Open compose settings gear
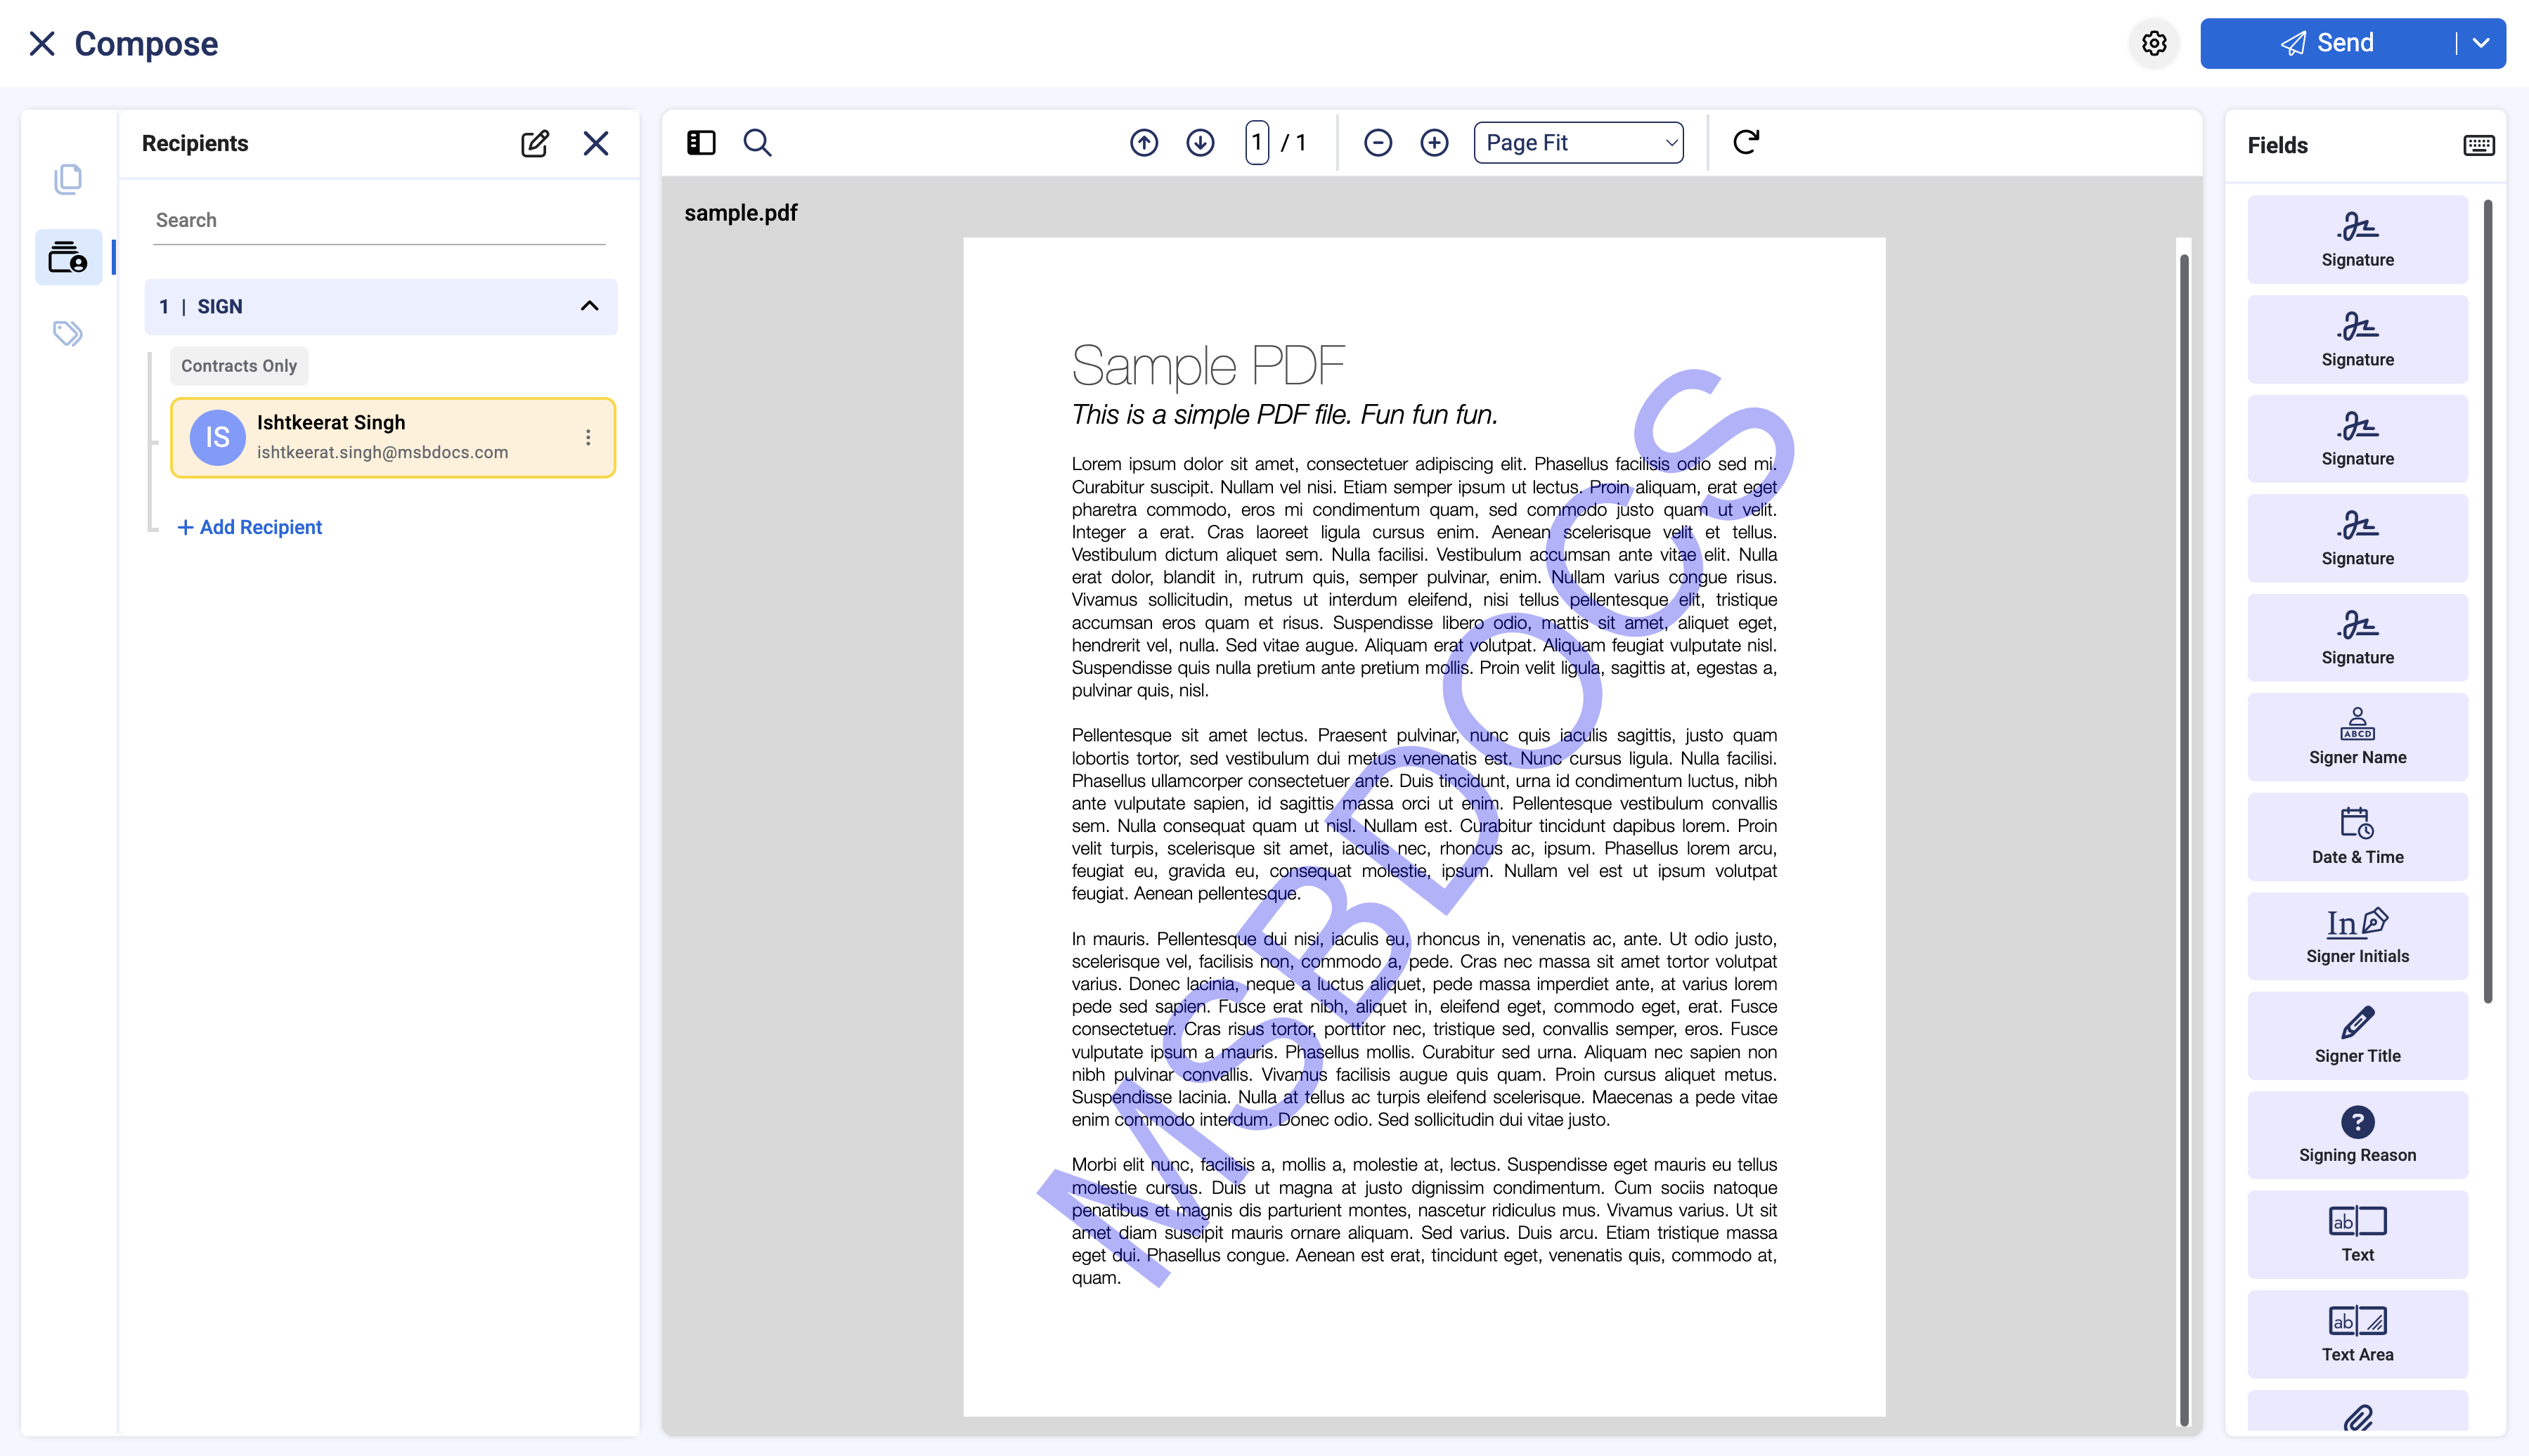This screenshot has width=2529, height=1456. click(x=2154, y=43)
